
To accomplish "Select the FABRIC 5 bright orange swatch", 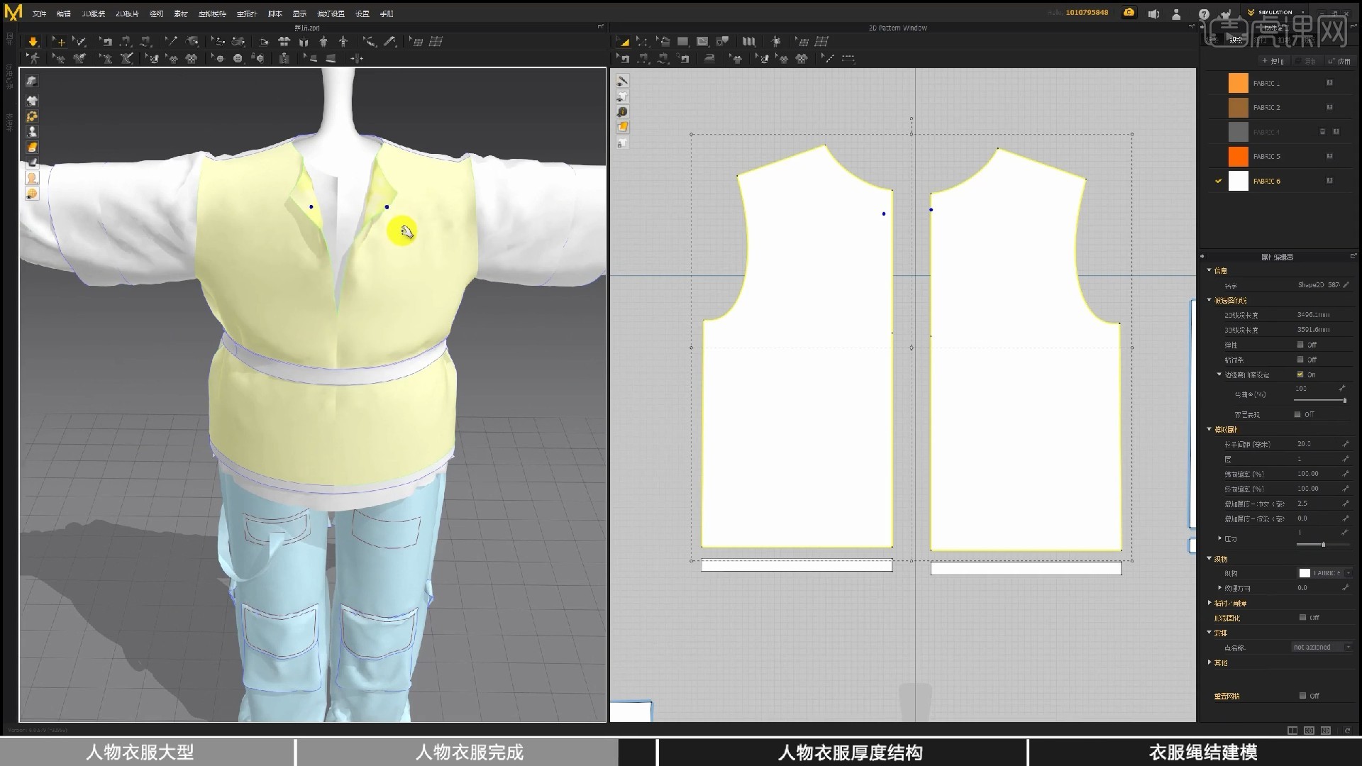I will 1238,156.
